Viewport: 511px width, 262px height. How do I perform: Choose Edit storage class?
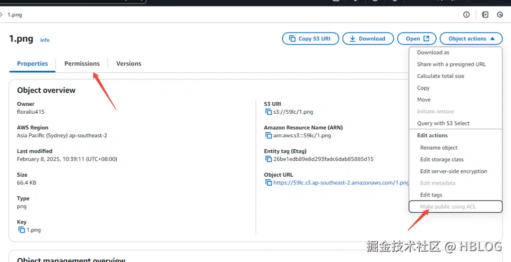pos(456,159)
